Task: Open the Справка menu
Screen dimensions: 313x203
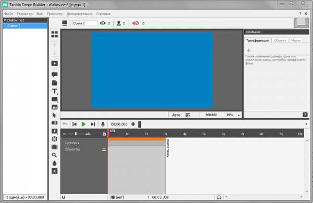Action: pyautogui.click(x=103, y=14)
